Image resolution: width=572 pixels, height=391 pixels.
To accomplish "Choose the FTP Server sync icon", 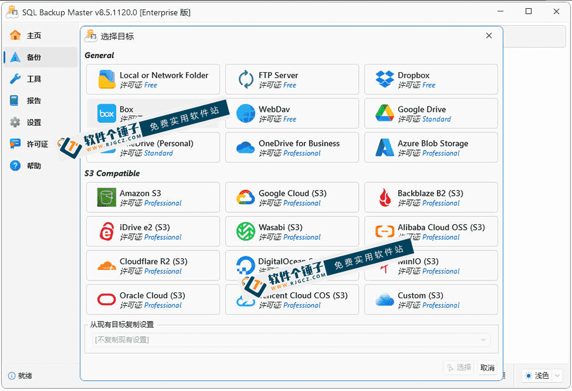I will [x=246, y=79].
